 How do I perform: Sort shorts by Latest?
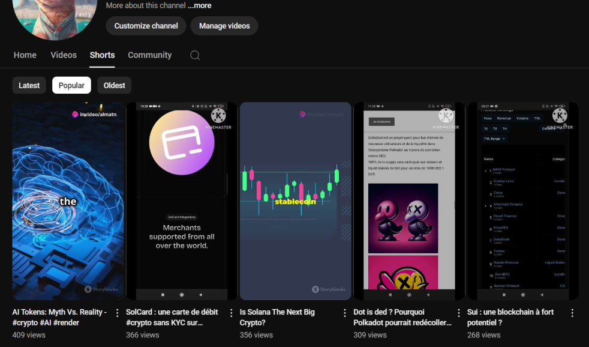(x=29, y=85)
